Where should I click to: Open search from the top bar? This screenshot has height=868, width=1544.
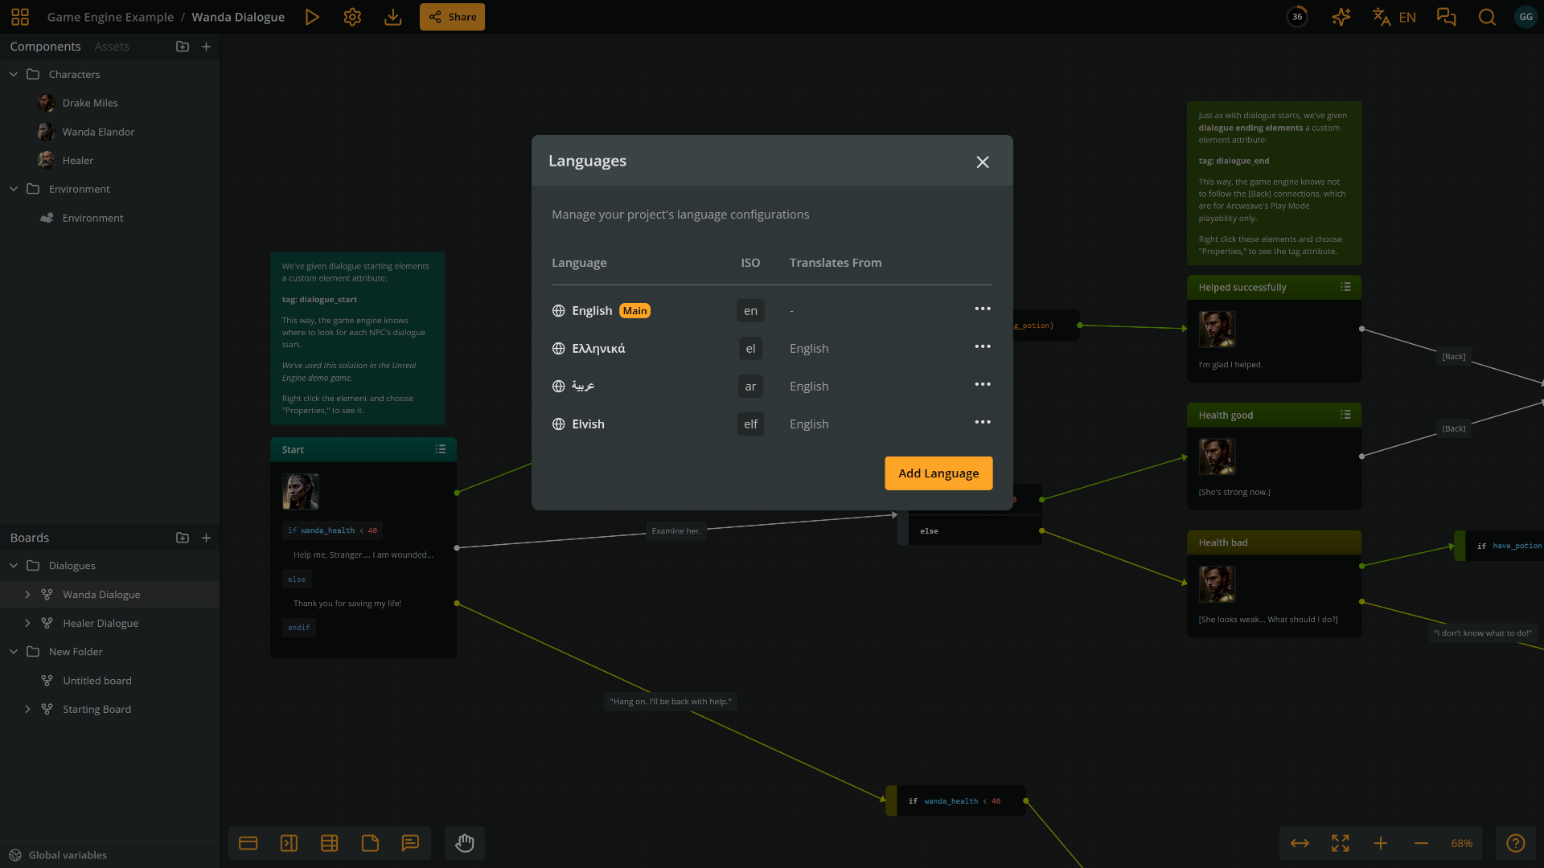[1488, 16]
